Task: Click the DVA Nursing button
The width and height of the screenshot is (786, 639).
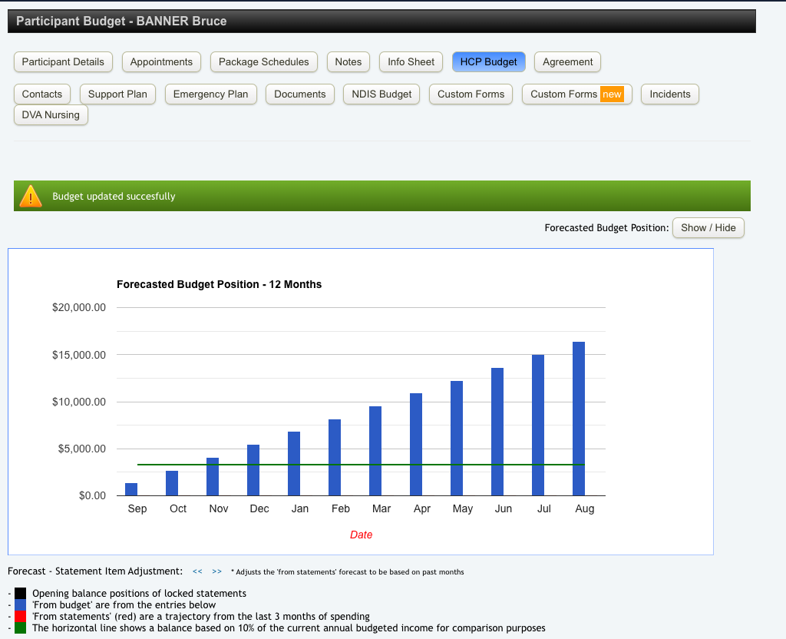Action: point(51,115)
